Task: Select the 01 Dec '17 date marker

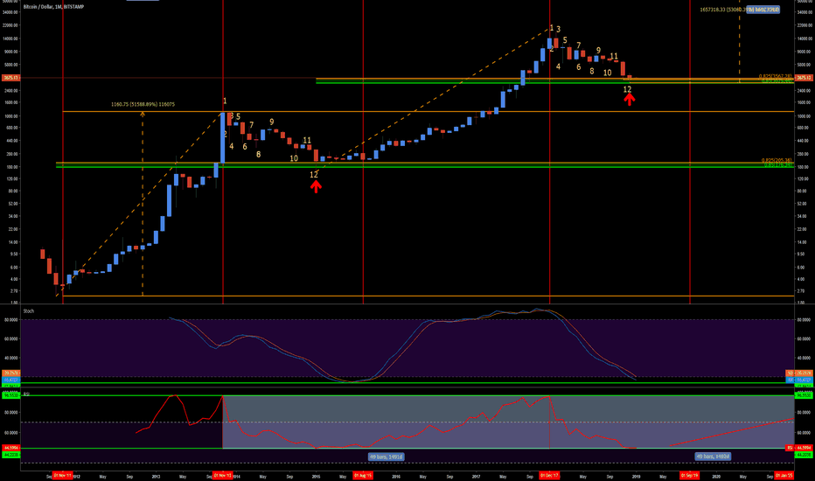Action: click(549, 475)
